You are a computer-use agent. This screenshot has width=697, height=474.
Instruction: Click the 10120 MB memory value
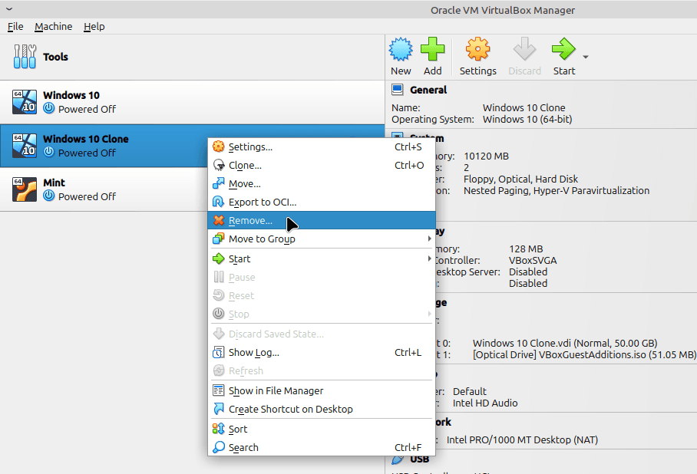pos(486,156)
